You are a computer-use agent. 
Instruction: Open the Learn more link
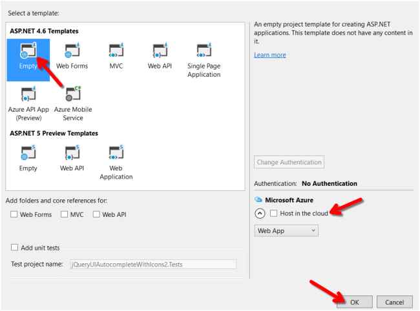pos(270,55)
